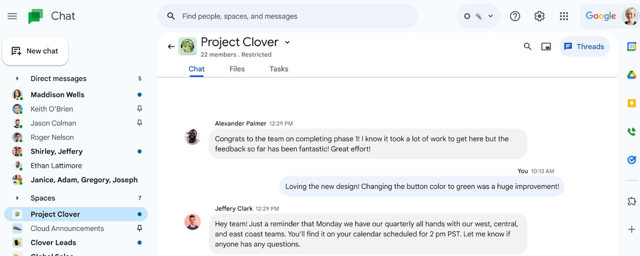
Task: Open the main hamburger menu
Action: point(12,16)
